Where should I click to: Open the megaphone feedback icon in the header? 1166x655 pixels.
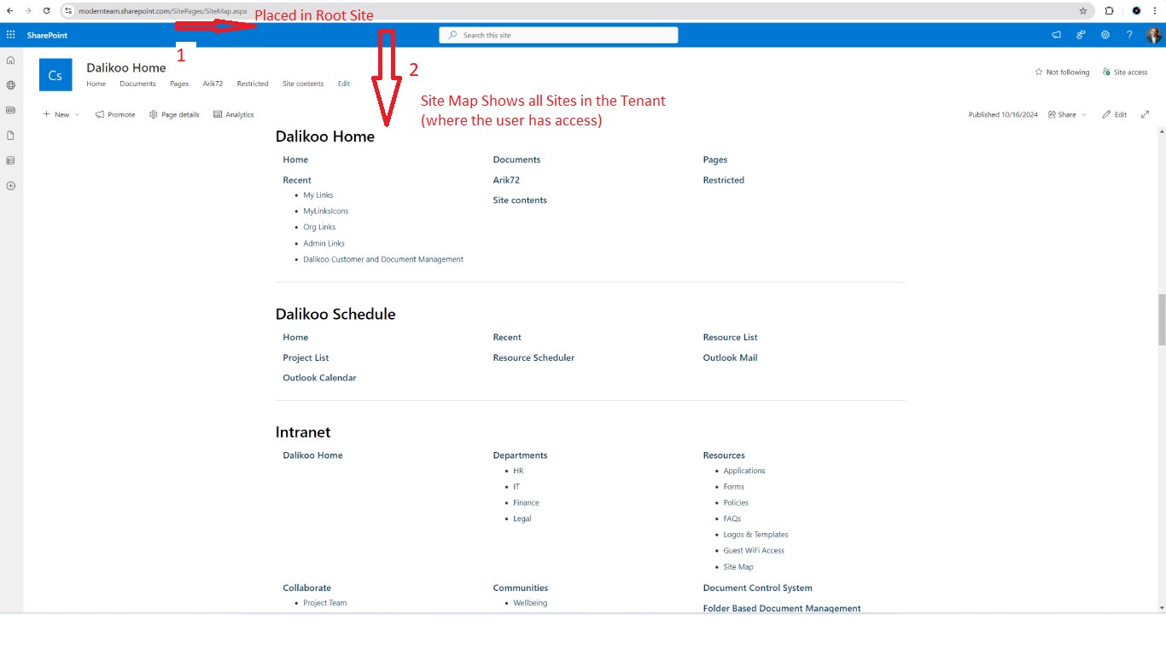(x=1057, y=35)
